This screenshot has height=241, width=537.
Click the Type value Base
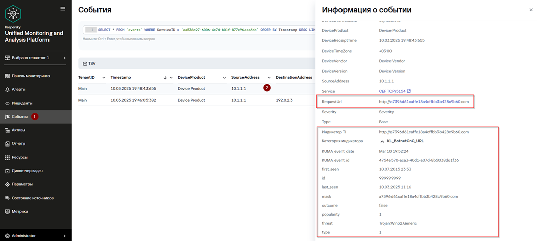pos(383,122)
